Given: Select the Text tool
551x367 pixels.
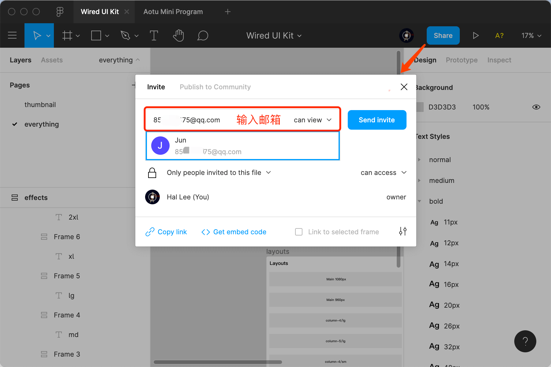Looking at the screenshot, I should click(x=154, y=35).
